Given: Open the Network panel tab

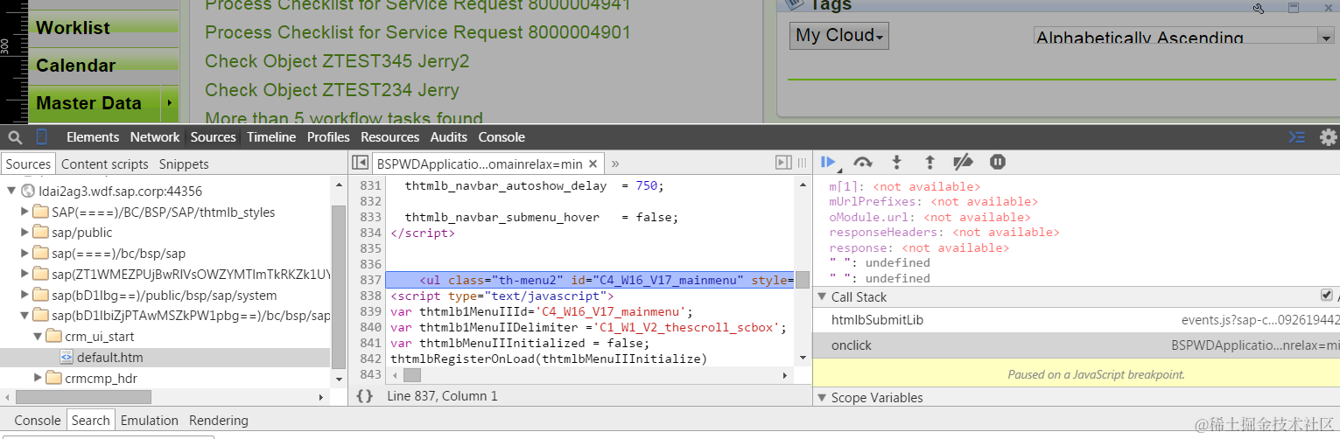Looking at the screenshot, I should [155, 137].
